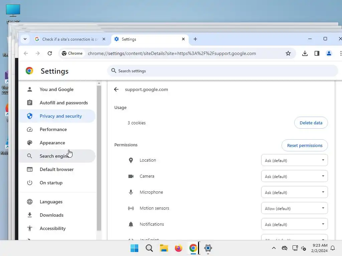Click the support.google.com site heading
The image size is (342, 256).
coord(146,89)
